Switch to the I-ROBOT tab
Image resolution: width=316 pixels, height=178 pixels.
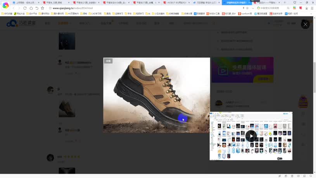tap(176, 3)
